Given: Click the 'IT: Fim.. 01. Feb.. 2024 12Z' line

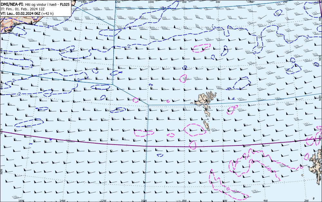Looking at the screenshot, I should [x=23, y=9].
